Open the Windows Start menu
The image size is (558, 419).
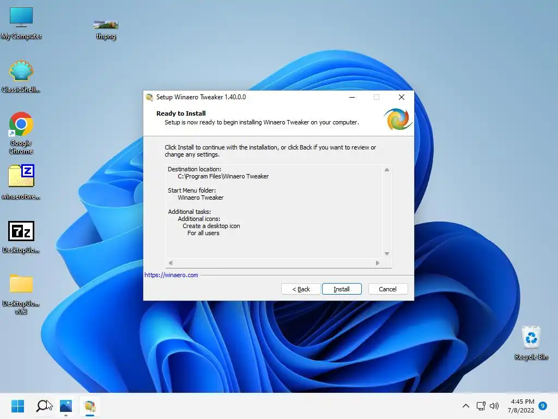[x=17, y=406]
